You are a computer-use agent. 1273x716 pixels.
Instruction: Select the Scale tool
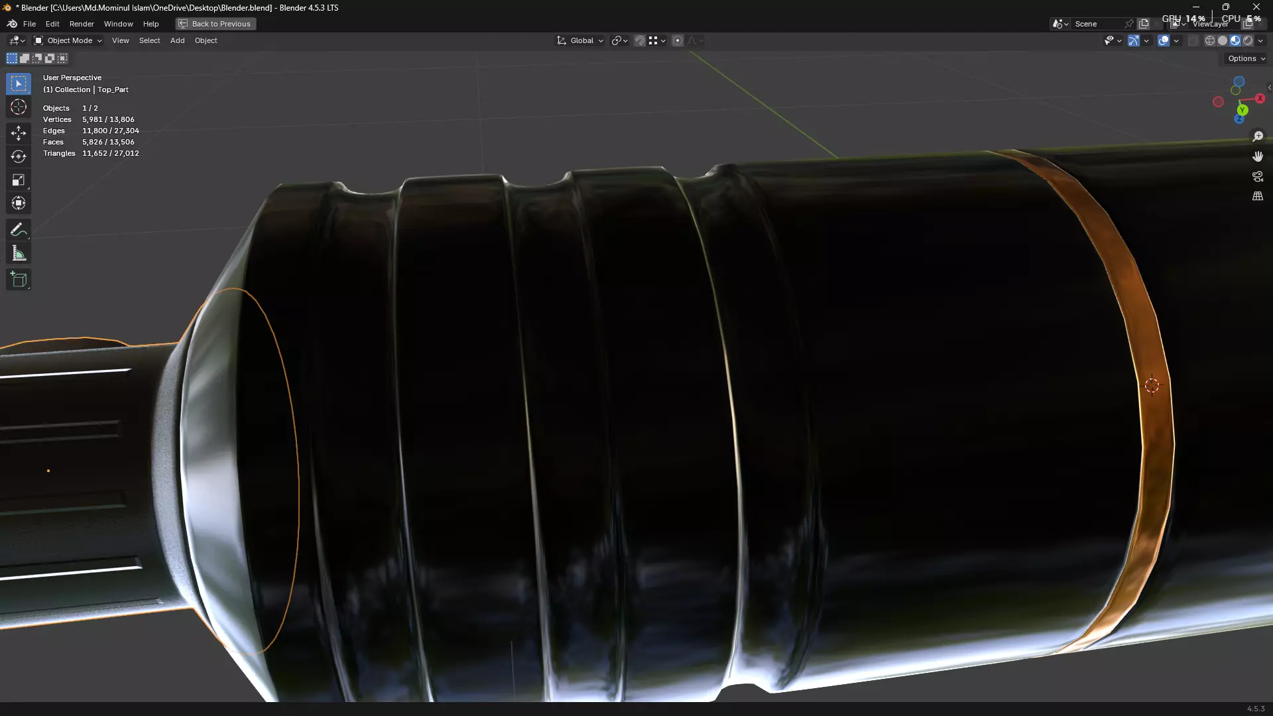pyautogui.click(x=19, y=180)
